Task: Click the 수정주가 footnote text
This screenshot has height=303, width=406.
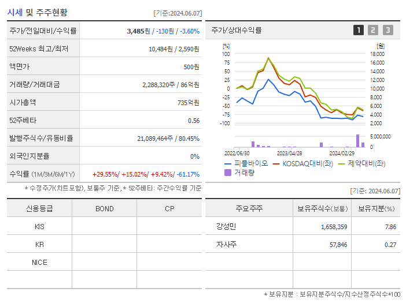Action: [113, 188]
